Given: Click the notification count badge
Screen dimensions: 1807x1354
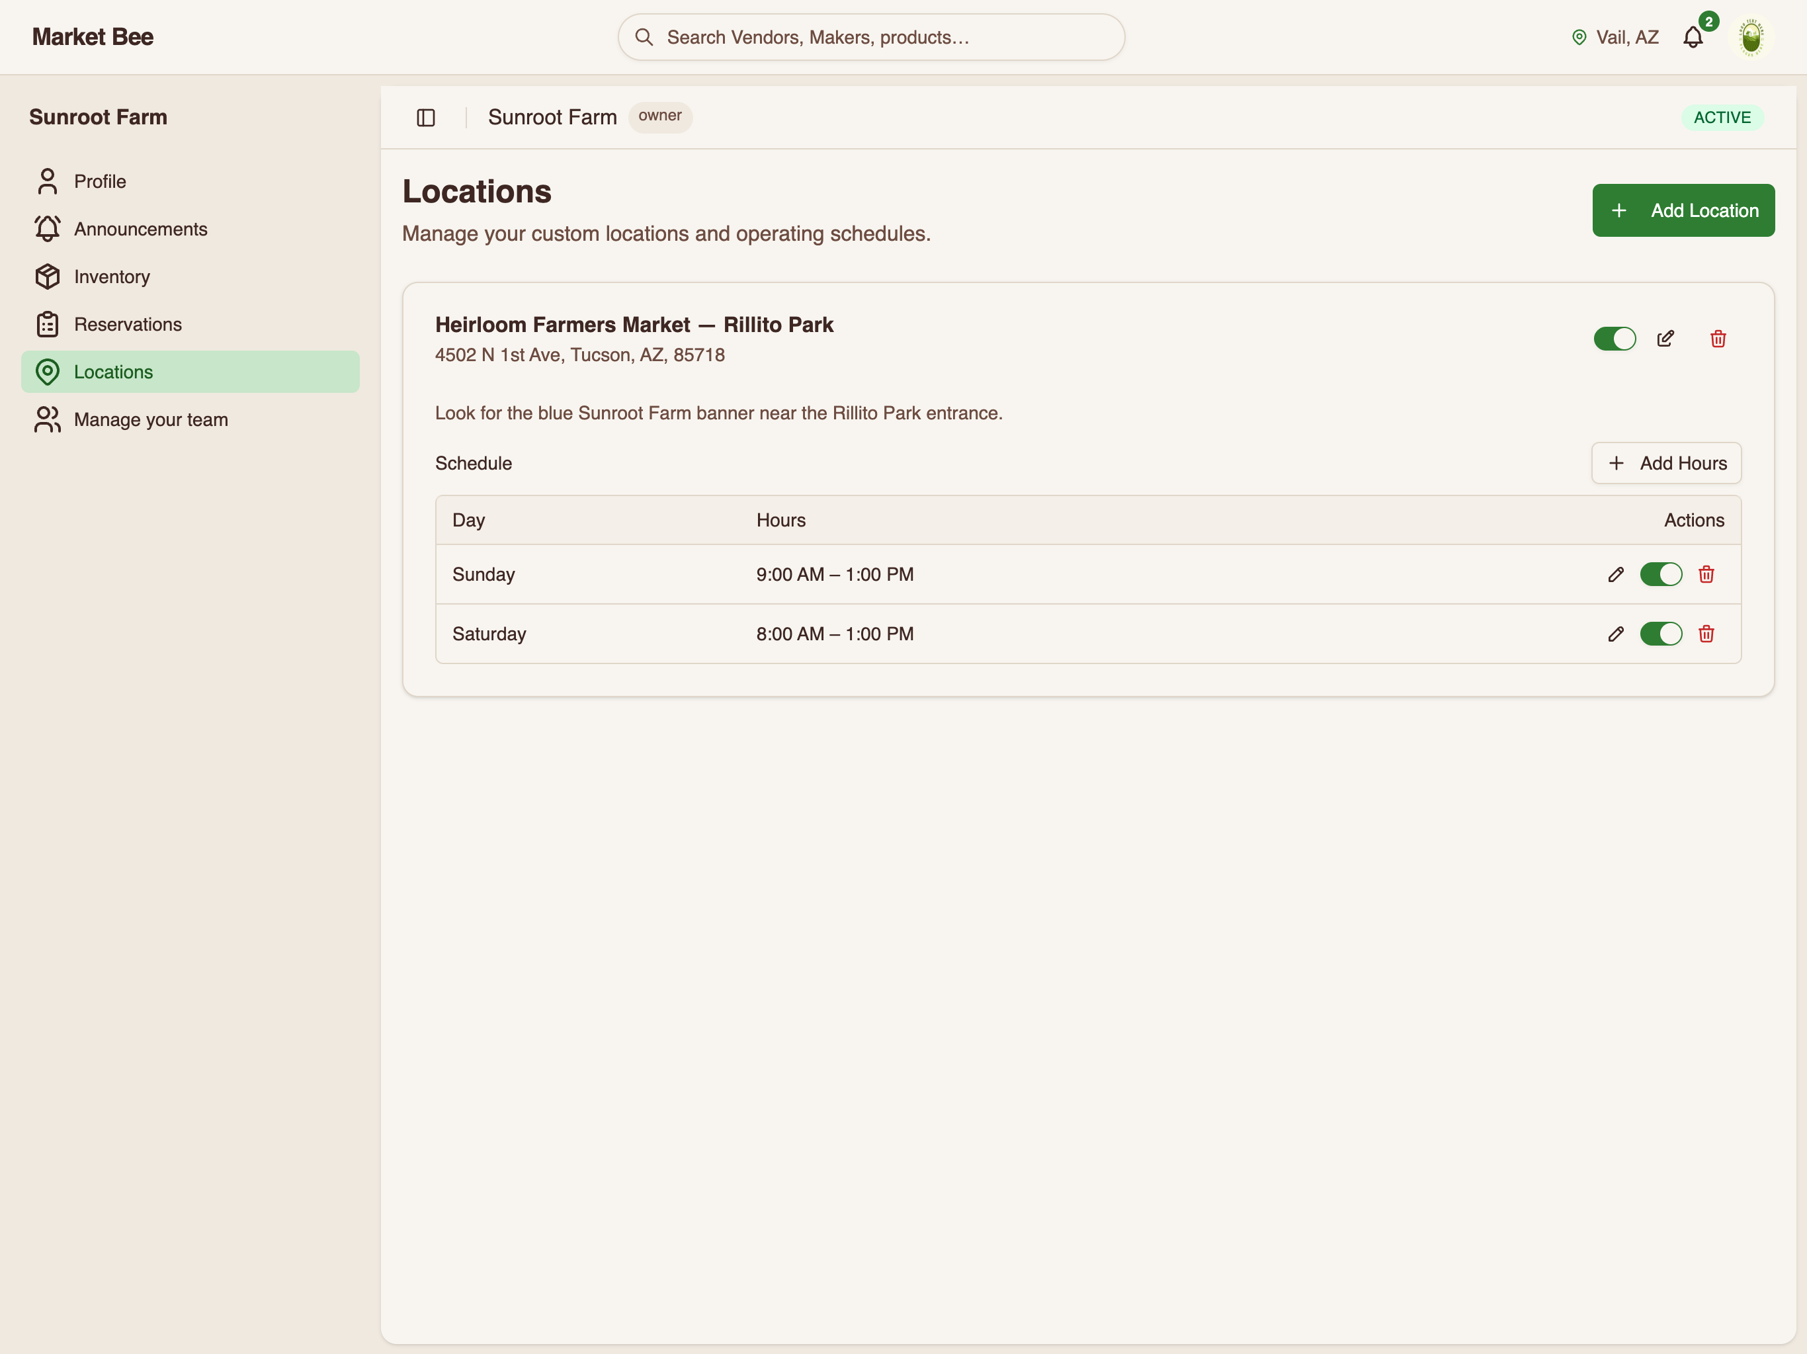Looking at the screenshot, I should [1708, 22].
